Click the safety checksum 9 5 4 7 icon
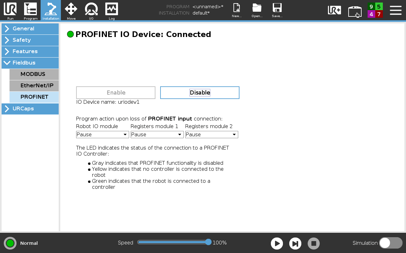 click(375, 10)
